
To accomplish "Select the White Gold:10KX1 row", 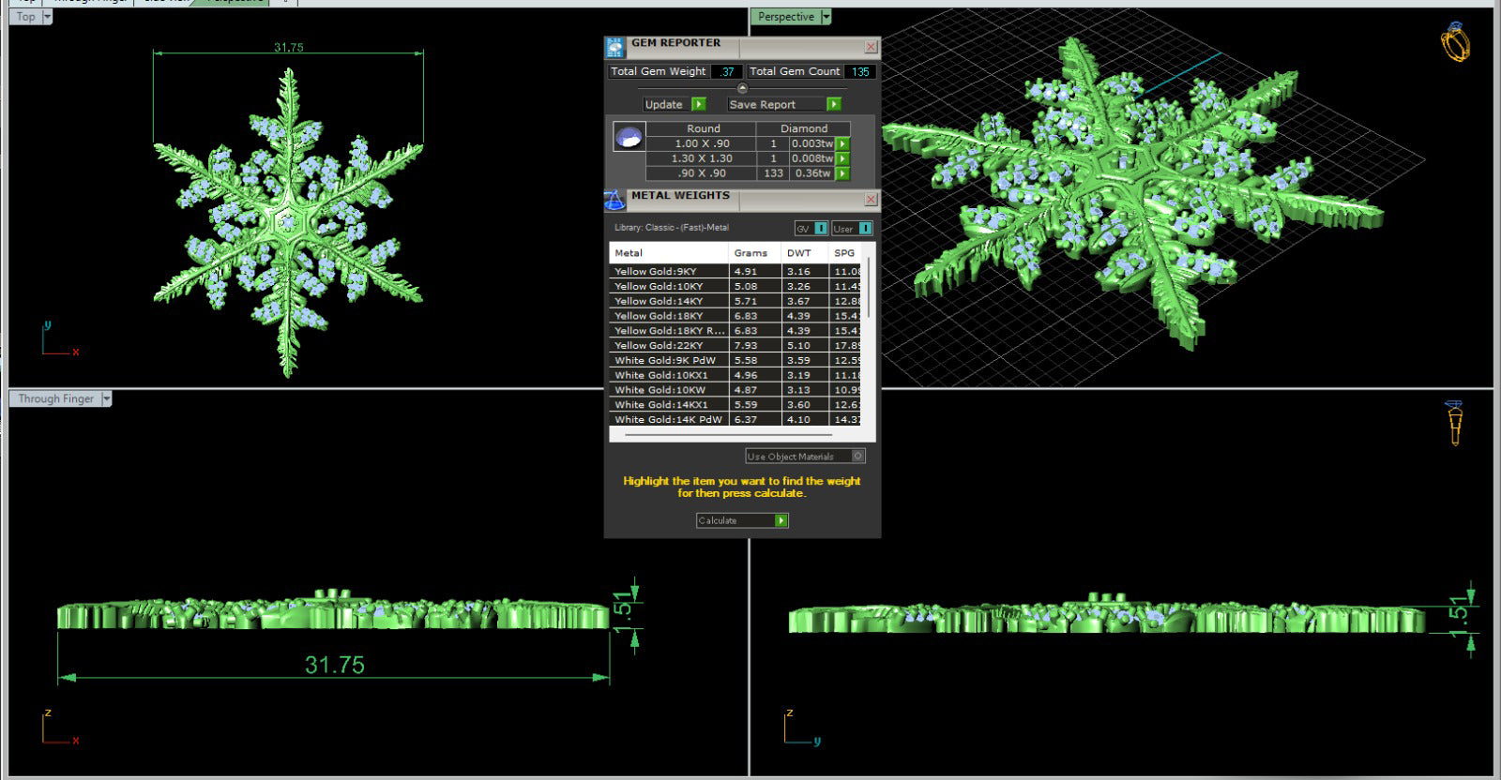I will tap(735, 375).
